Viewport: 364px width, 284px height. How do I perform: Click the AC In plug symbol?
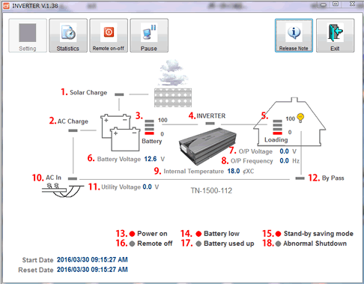coord(63,190)
